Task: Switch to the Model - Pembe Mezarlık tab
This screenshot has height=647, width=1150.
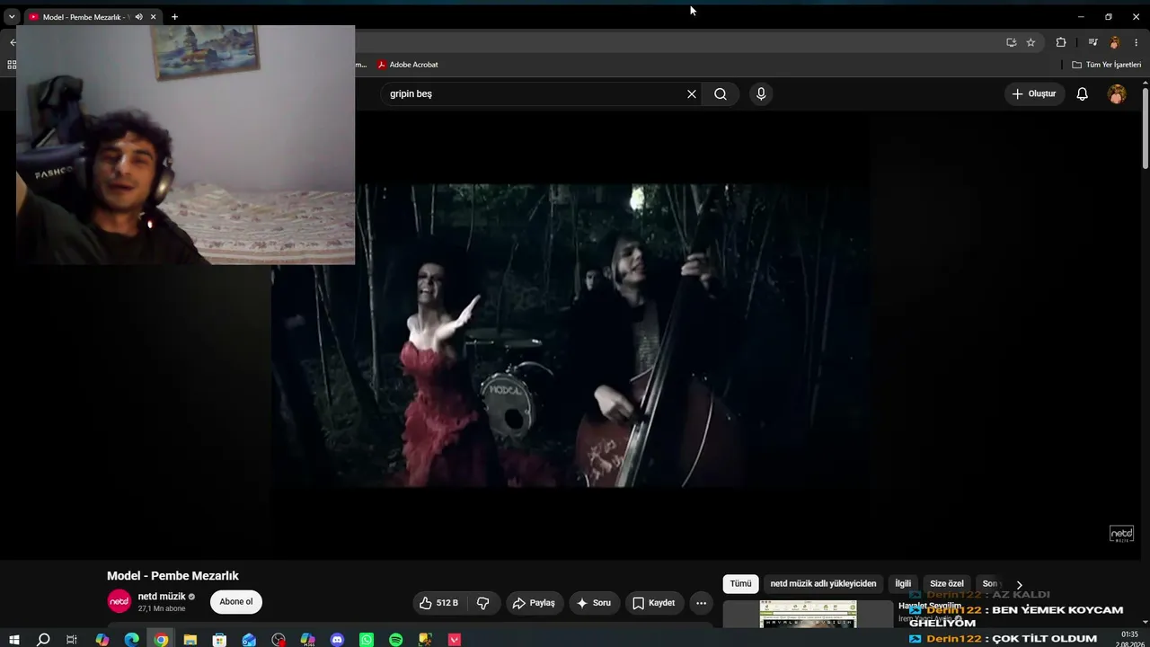Action: [x=85, y=17]
